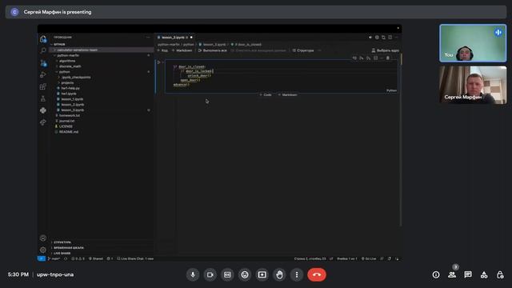512x288 pixels.
Task: Open the emoji reactions button
Action: pos(245,274)
